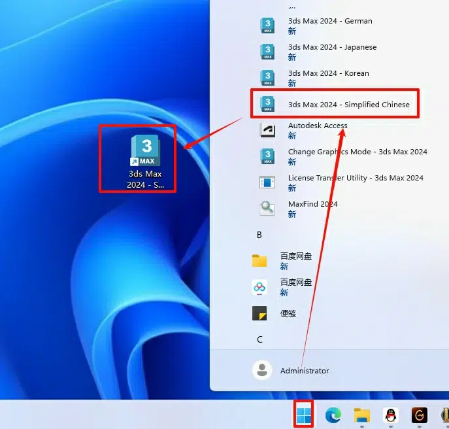
Task: Launch MaxFind 2024 magnifier icon
Action: 267,209
